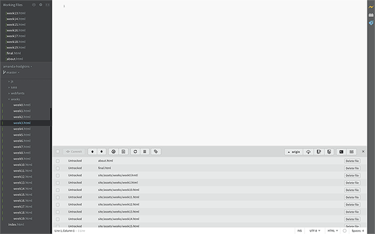The image size is (375, 234).
Task: Select week19.html in the weeks folder tree
Action: 22,219
